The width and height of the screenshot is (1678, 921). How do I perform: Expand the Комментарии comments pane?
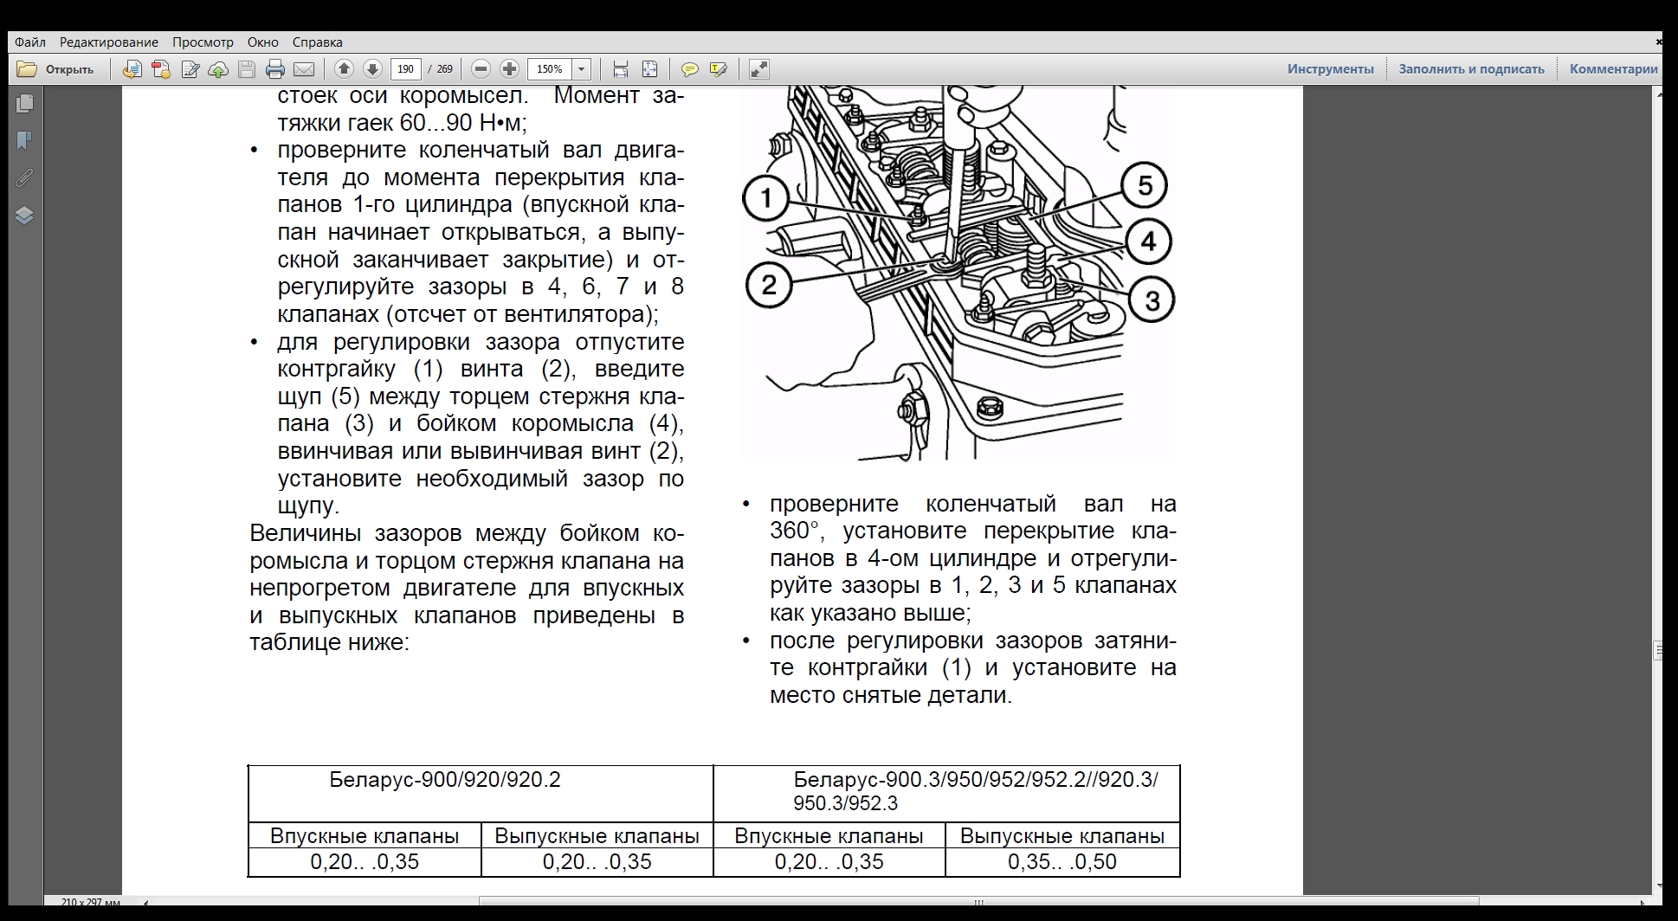pyautogui.click(x=1613, y=69)
